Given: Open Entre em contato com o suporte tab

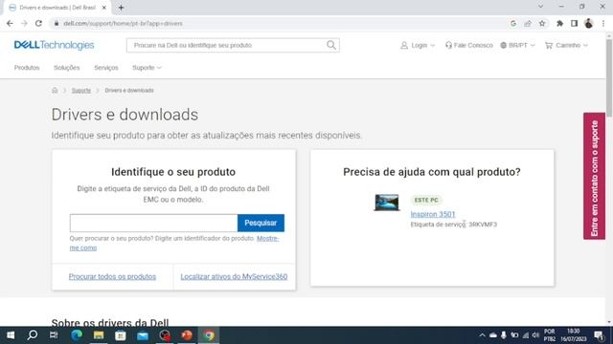Looking at the screenshot, I should pyautogui.click(x=594, y=176).
